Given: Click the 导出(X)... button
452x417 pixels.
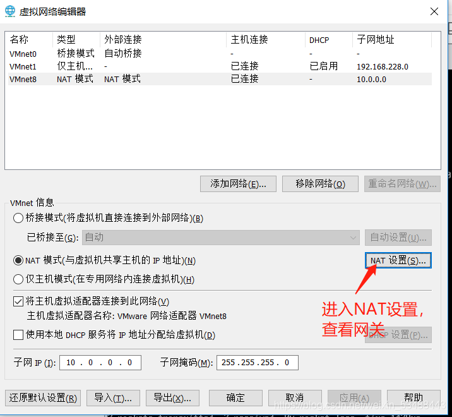Looking at the screenshot, I should point(172,398).
